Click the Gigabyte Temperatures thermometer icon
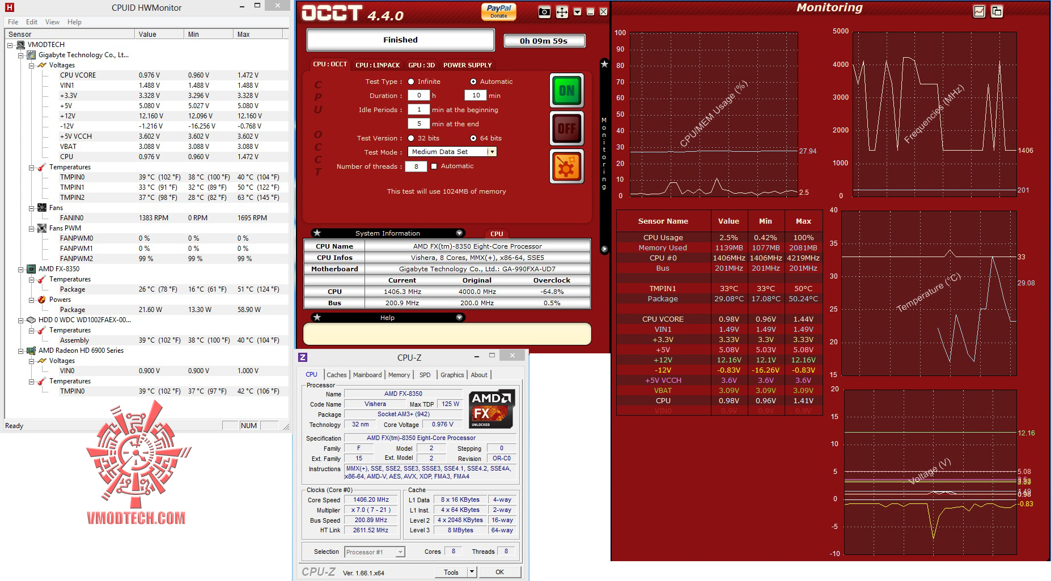Image resolution: width=1051 pixels, height=581 pixels. point(42,167)
